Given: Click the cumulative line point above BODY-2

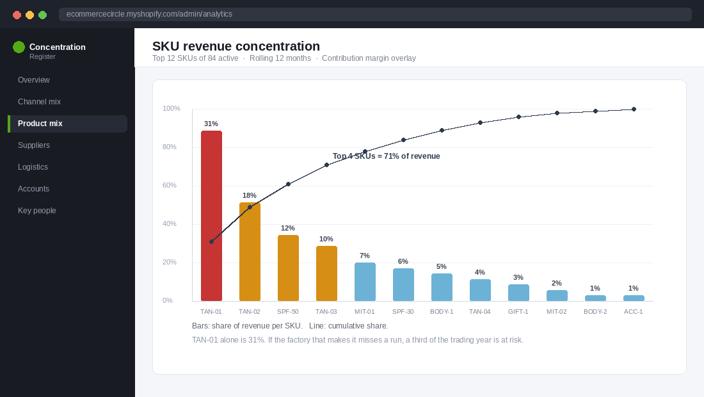Looking at the screenshot, I should (595, 111).
